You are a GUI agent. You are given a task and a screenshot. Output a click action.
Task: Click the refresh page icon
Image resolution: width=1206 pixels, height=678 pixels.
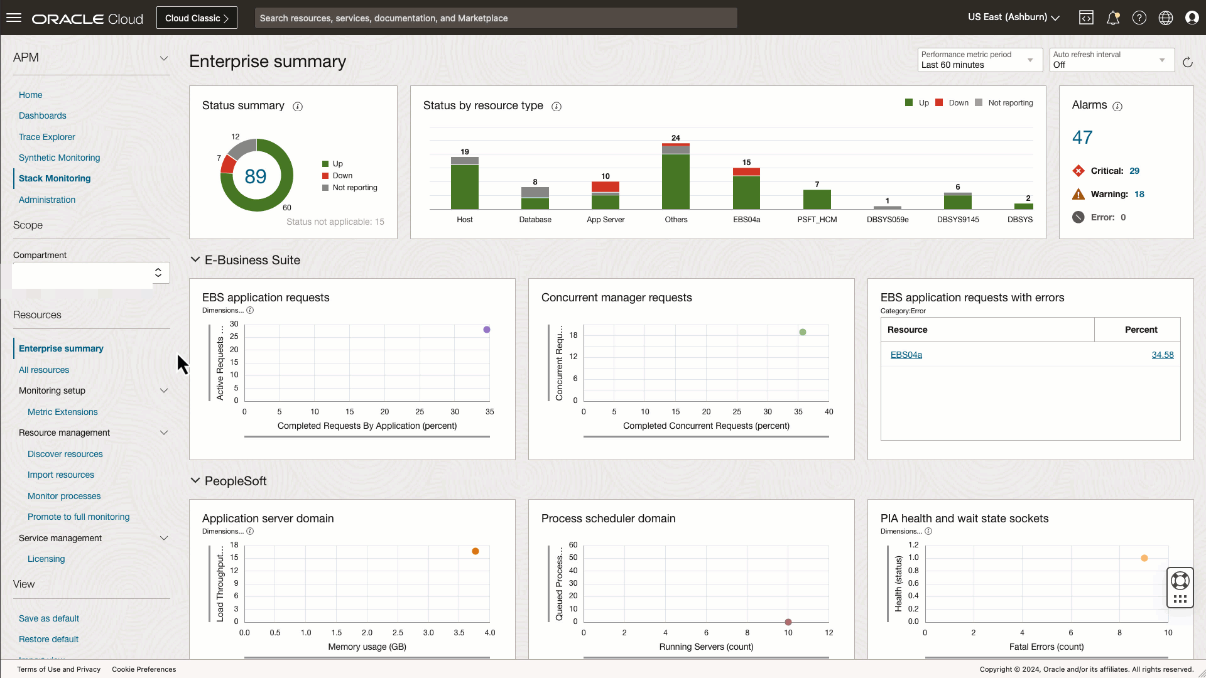click(x=1187, y=62)
